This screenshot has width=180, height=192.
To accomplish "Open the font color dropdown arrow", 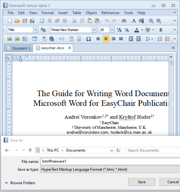I will click(x=142, y=30).
